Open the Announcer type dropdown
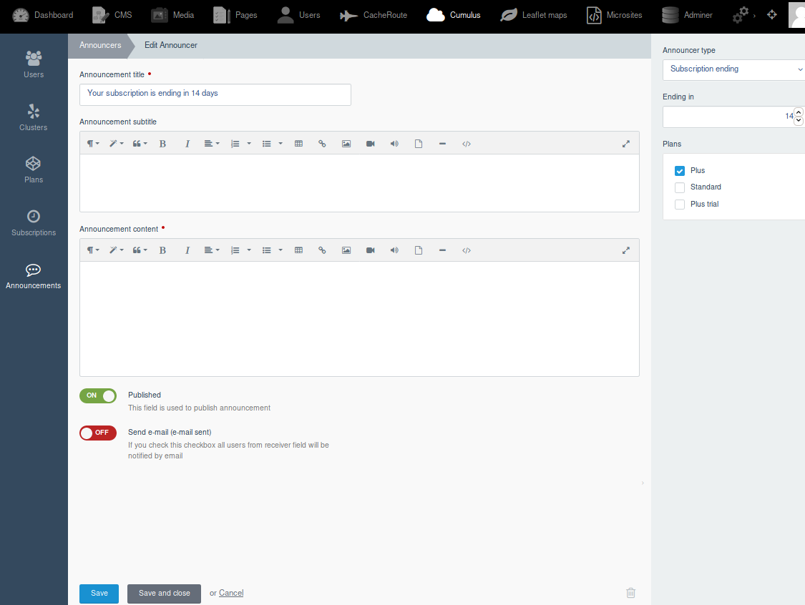805x605 pixels. click(x=733, y=70)
